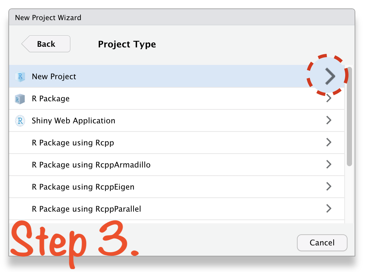
Task: Expand the Shiny Web Application chevron
Action: (x=328, y=120)
